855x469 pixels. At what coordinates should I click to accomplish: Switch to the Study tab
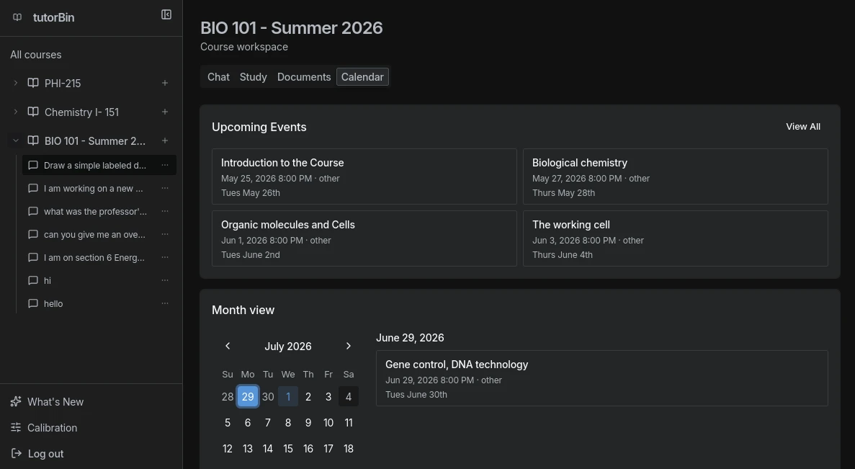tap(253, 77)
